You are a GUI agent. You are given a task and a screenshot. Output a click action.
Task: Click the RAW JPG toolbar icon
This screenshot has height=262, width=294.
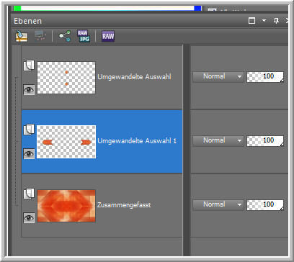pos(84,36)
